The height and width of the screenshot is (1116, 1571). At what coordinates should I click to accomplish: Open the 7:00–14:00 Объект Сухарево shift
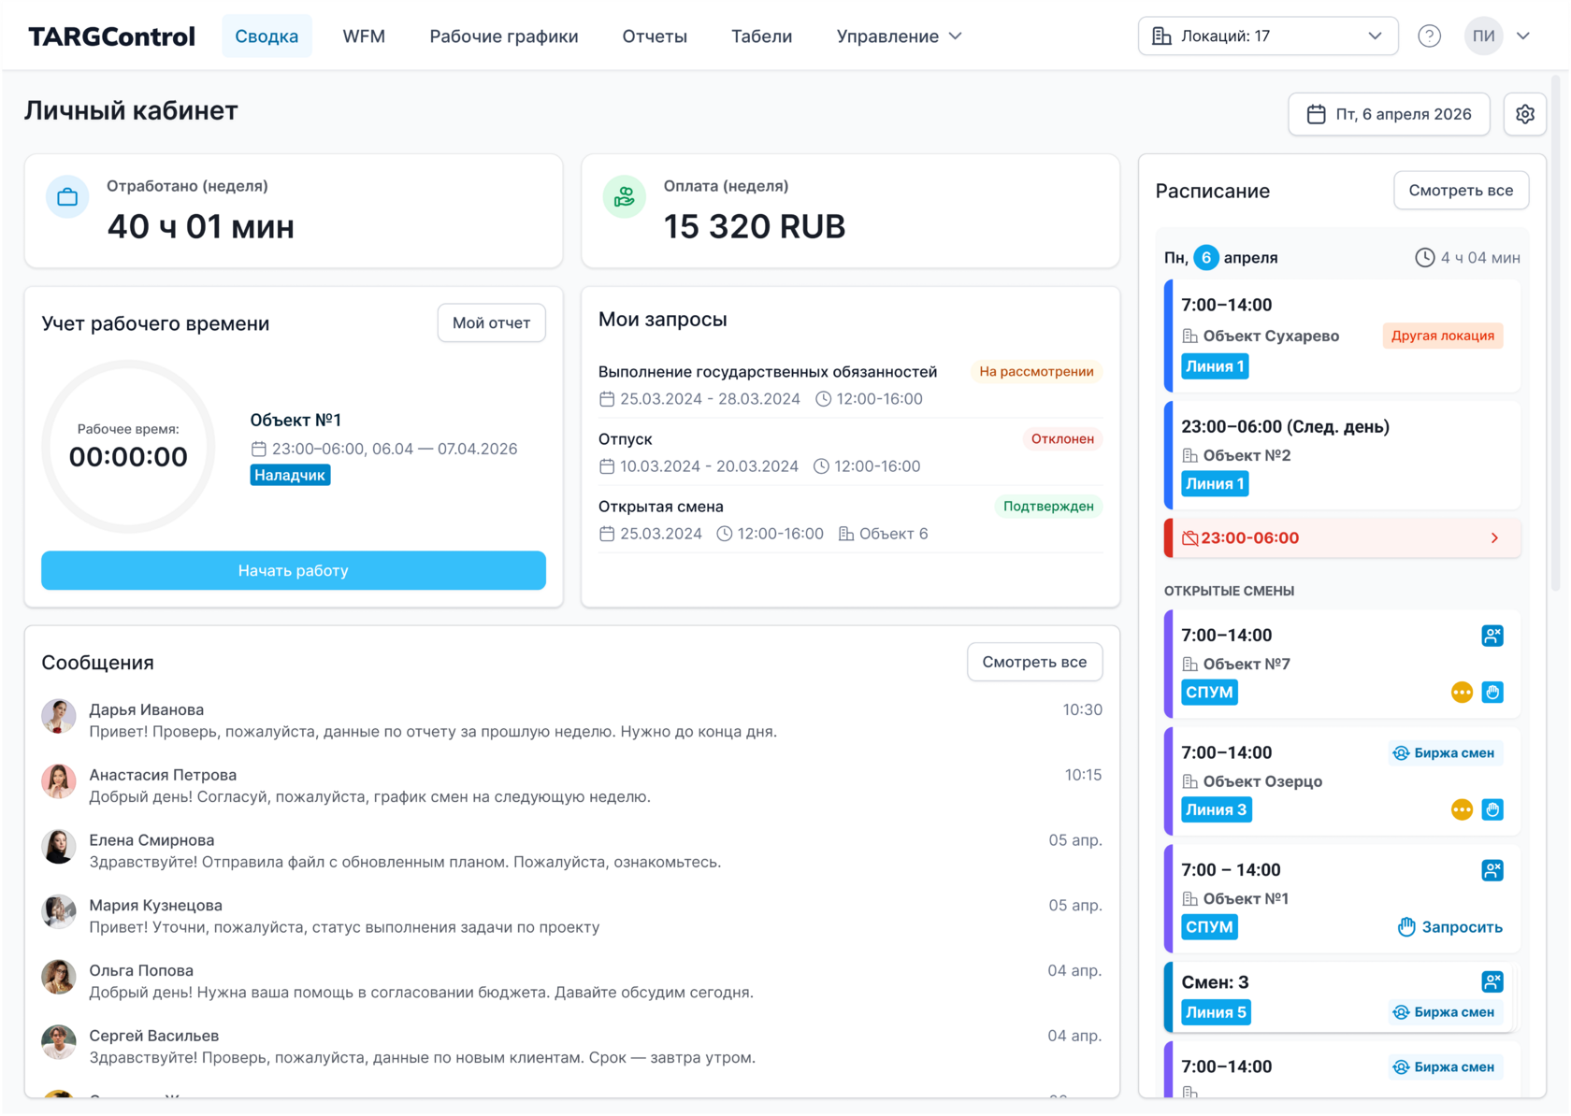pos(1342,336)
